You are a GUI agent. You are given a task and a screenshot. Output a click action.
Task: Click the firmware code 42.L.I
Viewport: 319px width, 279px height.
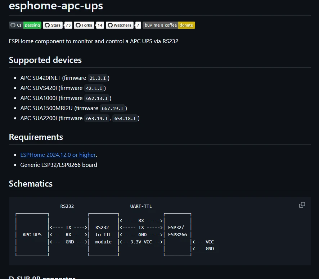94,88
